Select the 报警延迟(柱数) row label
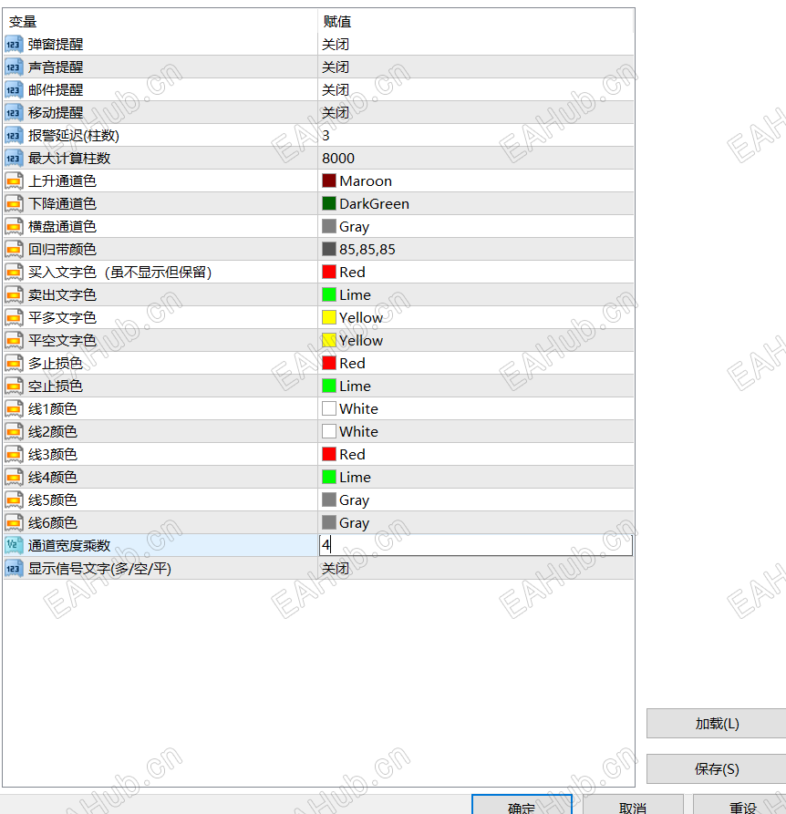The height and width of the screenshot is (814, 786). 74,136
